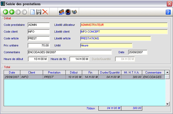
Task: Click the Date field showing 25/09/2007
Action: pyautogui.click(x=138, y=52)
